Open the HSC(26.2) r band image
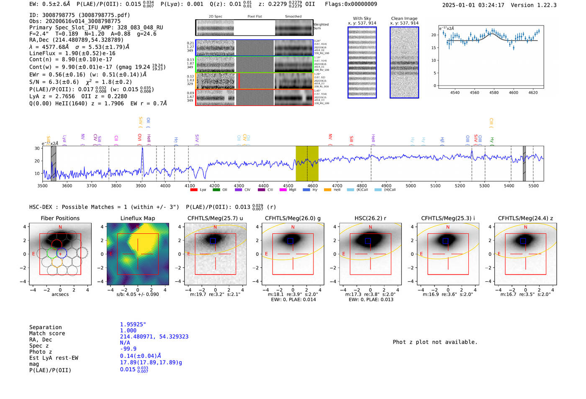Viewport: 586px width, 399px height. coord(370,254)
